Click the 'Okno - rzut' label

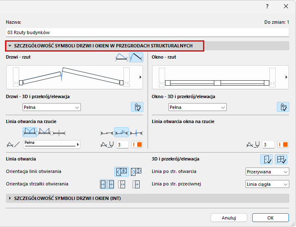tap(164, 57)
